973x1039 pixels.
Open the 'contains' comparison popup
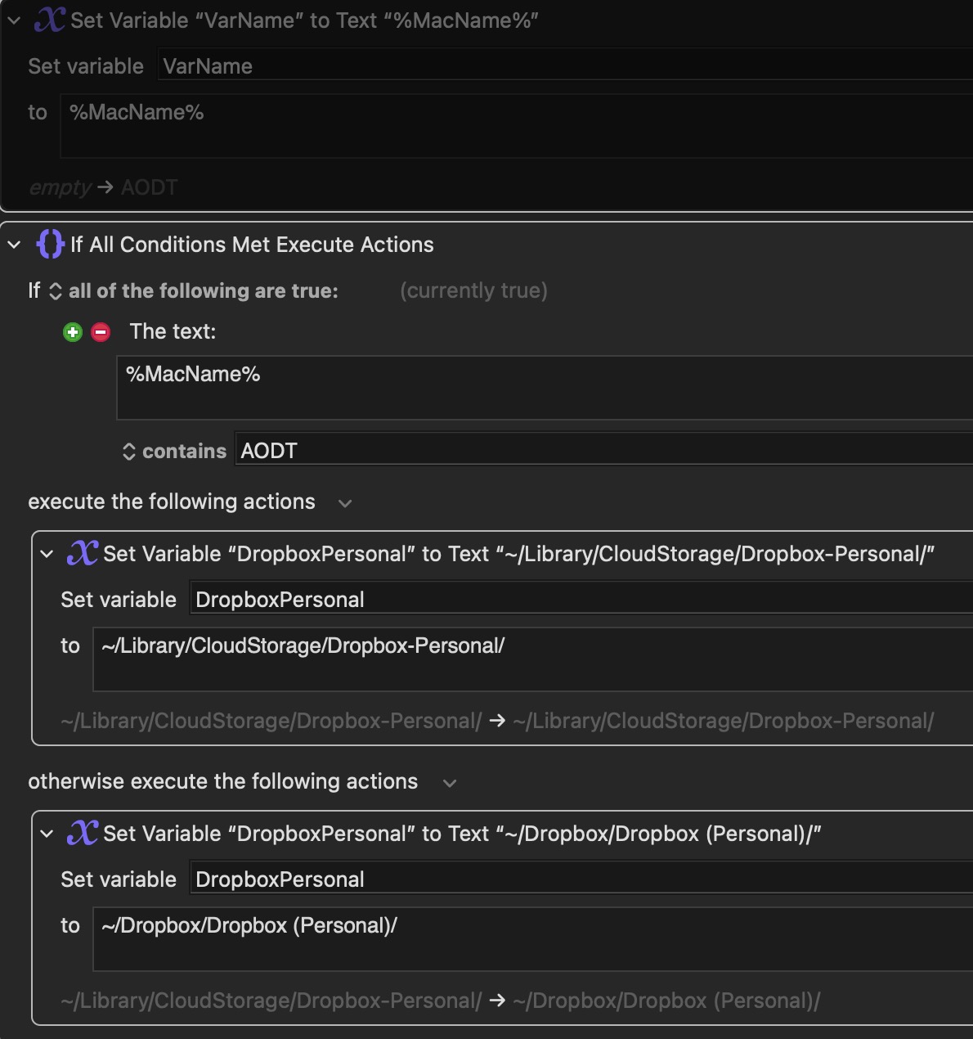pyautogui.click(x=174, y=451)
